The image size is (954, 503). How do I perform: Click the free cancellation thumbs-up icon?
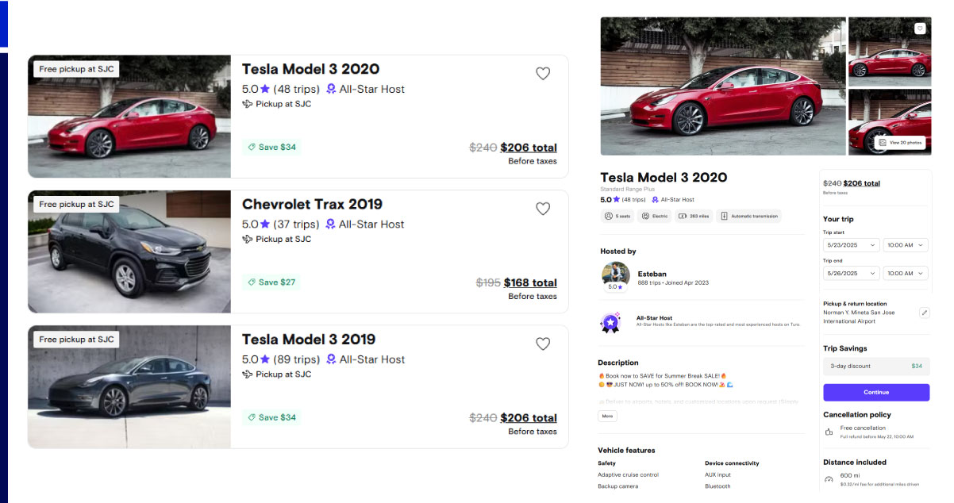829,432
